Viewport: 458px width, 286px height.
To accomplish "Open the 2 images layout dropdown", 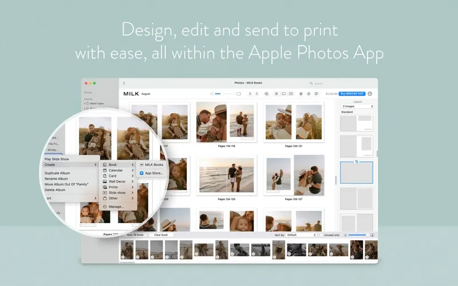I will pyautogui.click(x=358, y=106).
